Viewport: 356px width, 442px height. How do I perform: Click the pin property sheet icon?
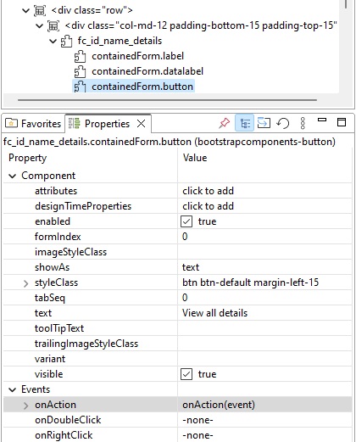click(224, 123)
